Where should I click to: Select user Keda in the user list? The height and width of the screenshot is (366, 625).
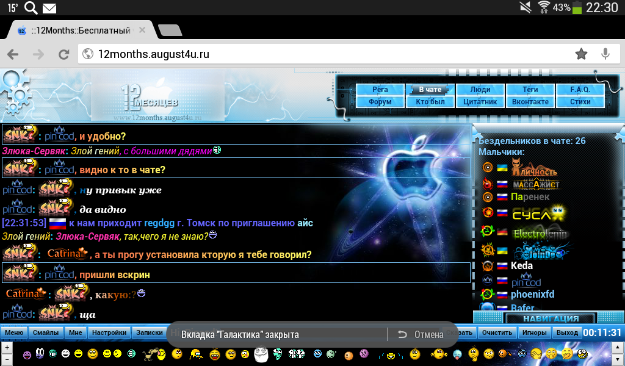pyautogui.click(x=522, y=265)
